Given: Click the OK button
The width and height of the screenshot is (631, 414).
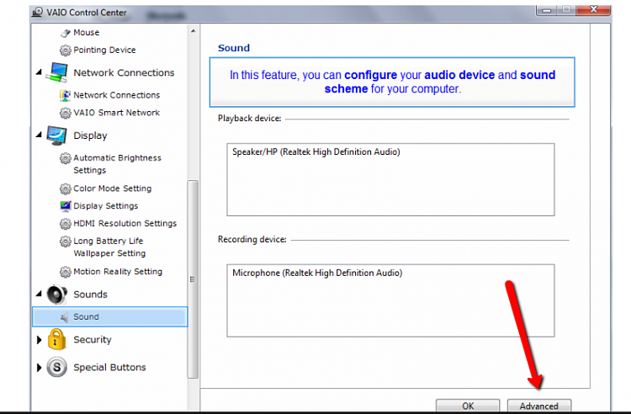Looking at the screenshot, I should [468, 406].
